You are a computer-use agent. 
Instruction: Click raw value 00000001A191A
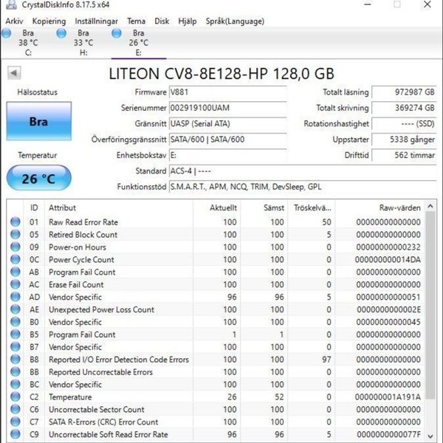[388, 396]
